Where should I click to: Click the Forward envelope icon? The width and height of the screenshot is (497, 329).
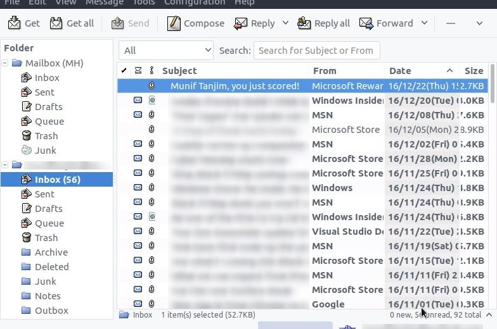(x=366, y=23)
